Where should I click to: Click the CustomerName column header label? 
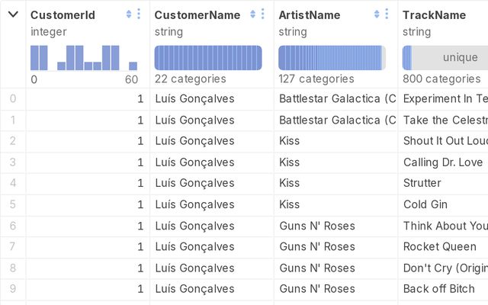tap(197, 14)
